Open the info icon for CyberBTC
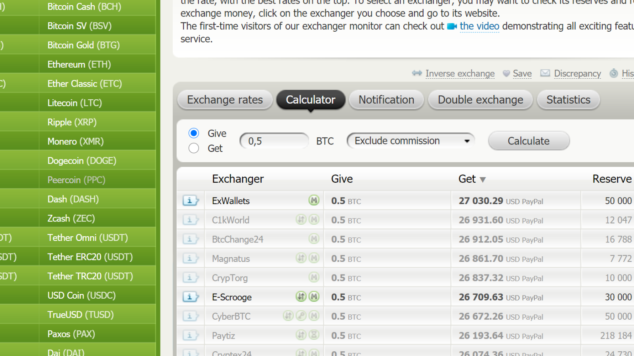This screenshot has width=634, height=356. pyautogui.click(x=191, y=316)
